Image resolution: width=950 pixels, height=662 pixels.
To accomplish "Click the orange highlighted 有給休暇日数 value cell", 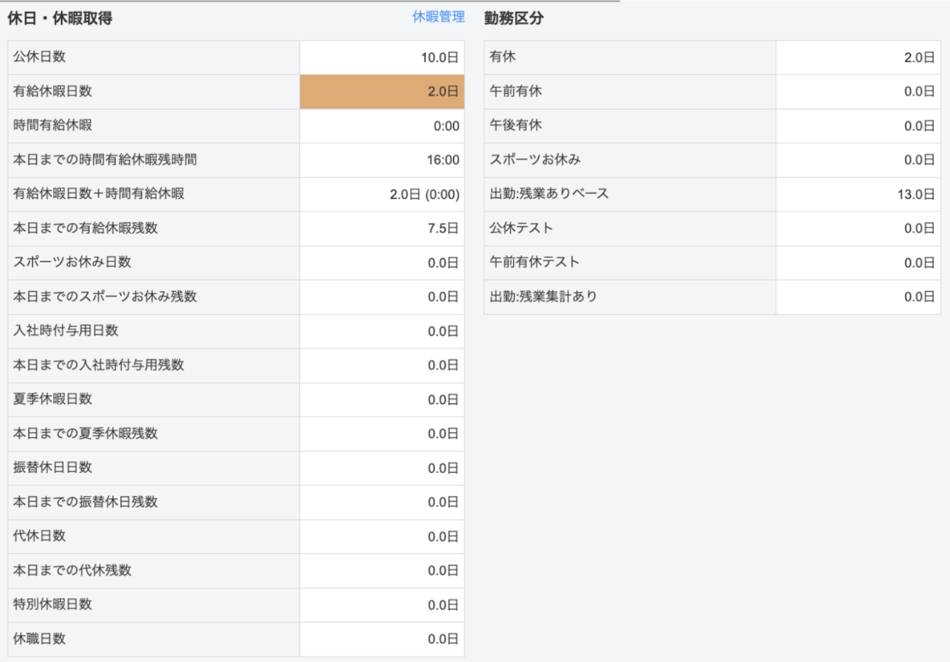I will pyautogui.click(x=382, y=91).
